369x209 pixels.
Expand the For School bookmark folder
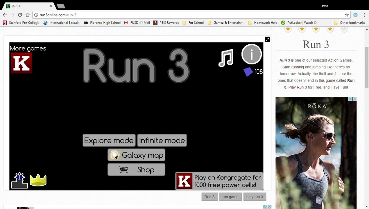tap(193, 23)
